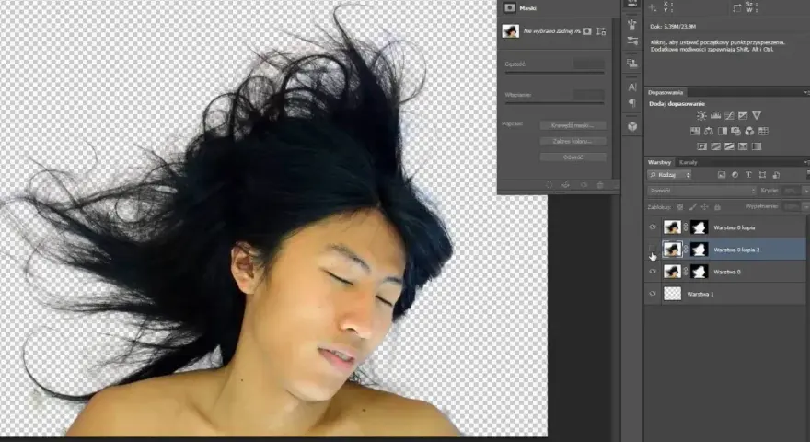Toggle shape layers filter

pyautogui.click(x=762, y=175)
